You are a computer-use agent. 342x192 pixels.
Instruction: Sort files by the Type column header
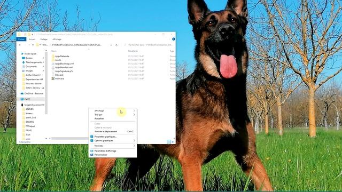(x=172, y=51)
